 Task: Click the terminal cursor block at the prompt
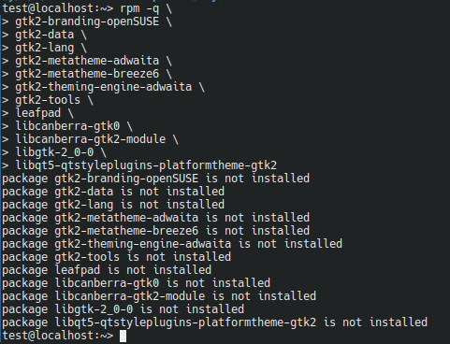123,337
